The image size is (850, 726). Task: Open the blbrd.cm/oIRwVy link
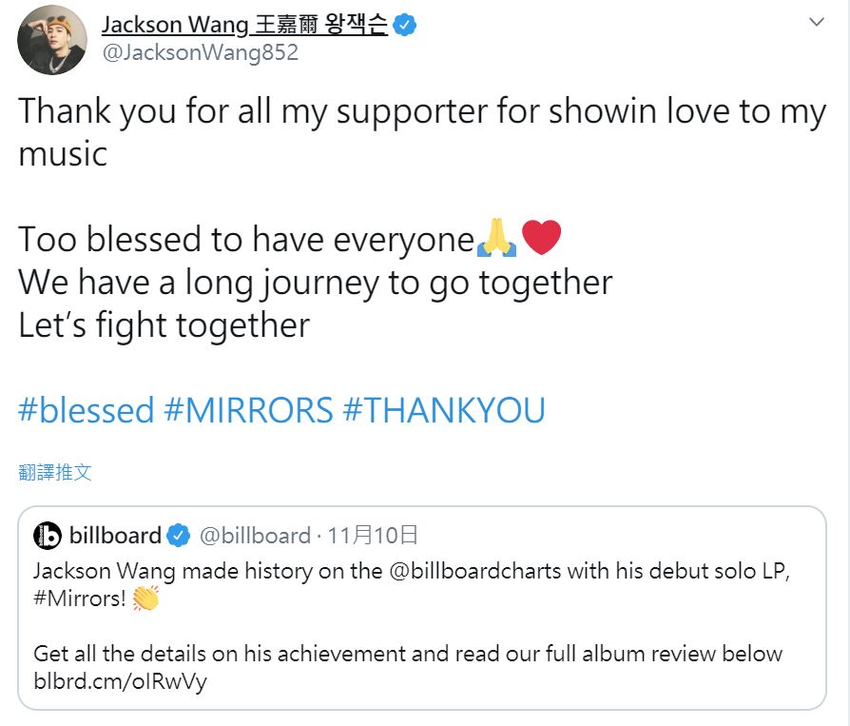tap(121, 681)
